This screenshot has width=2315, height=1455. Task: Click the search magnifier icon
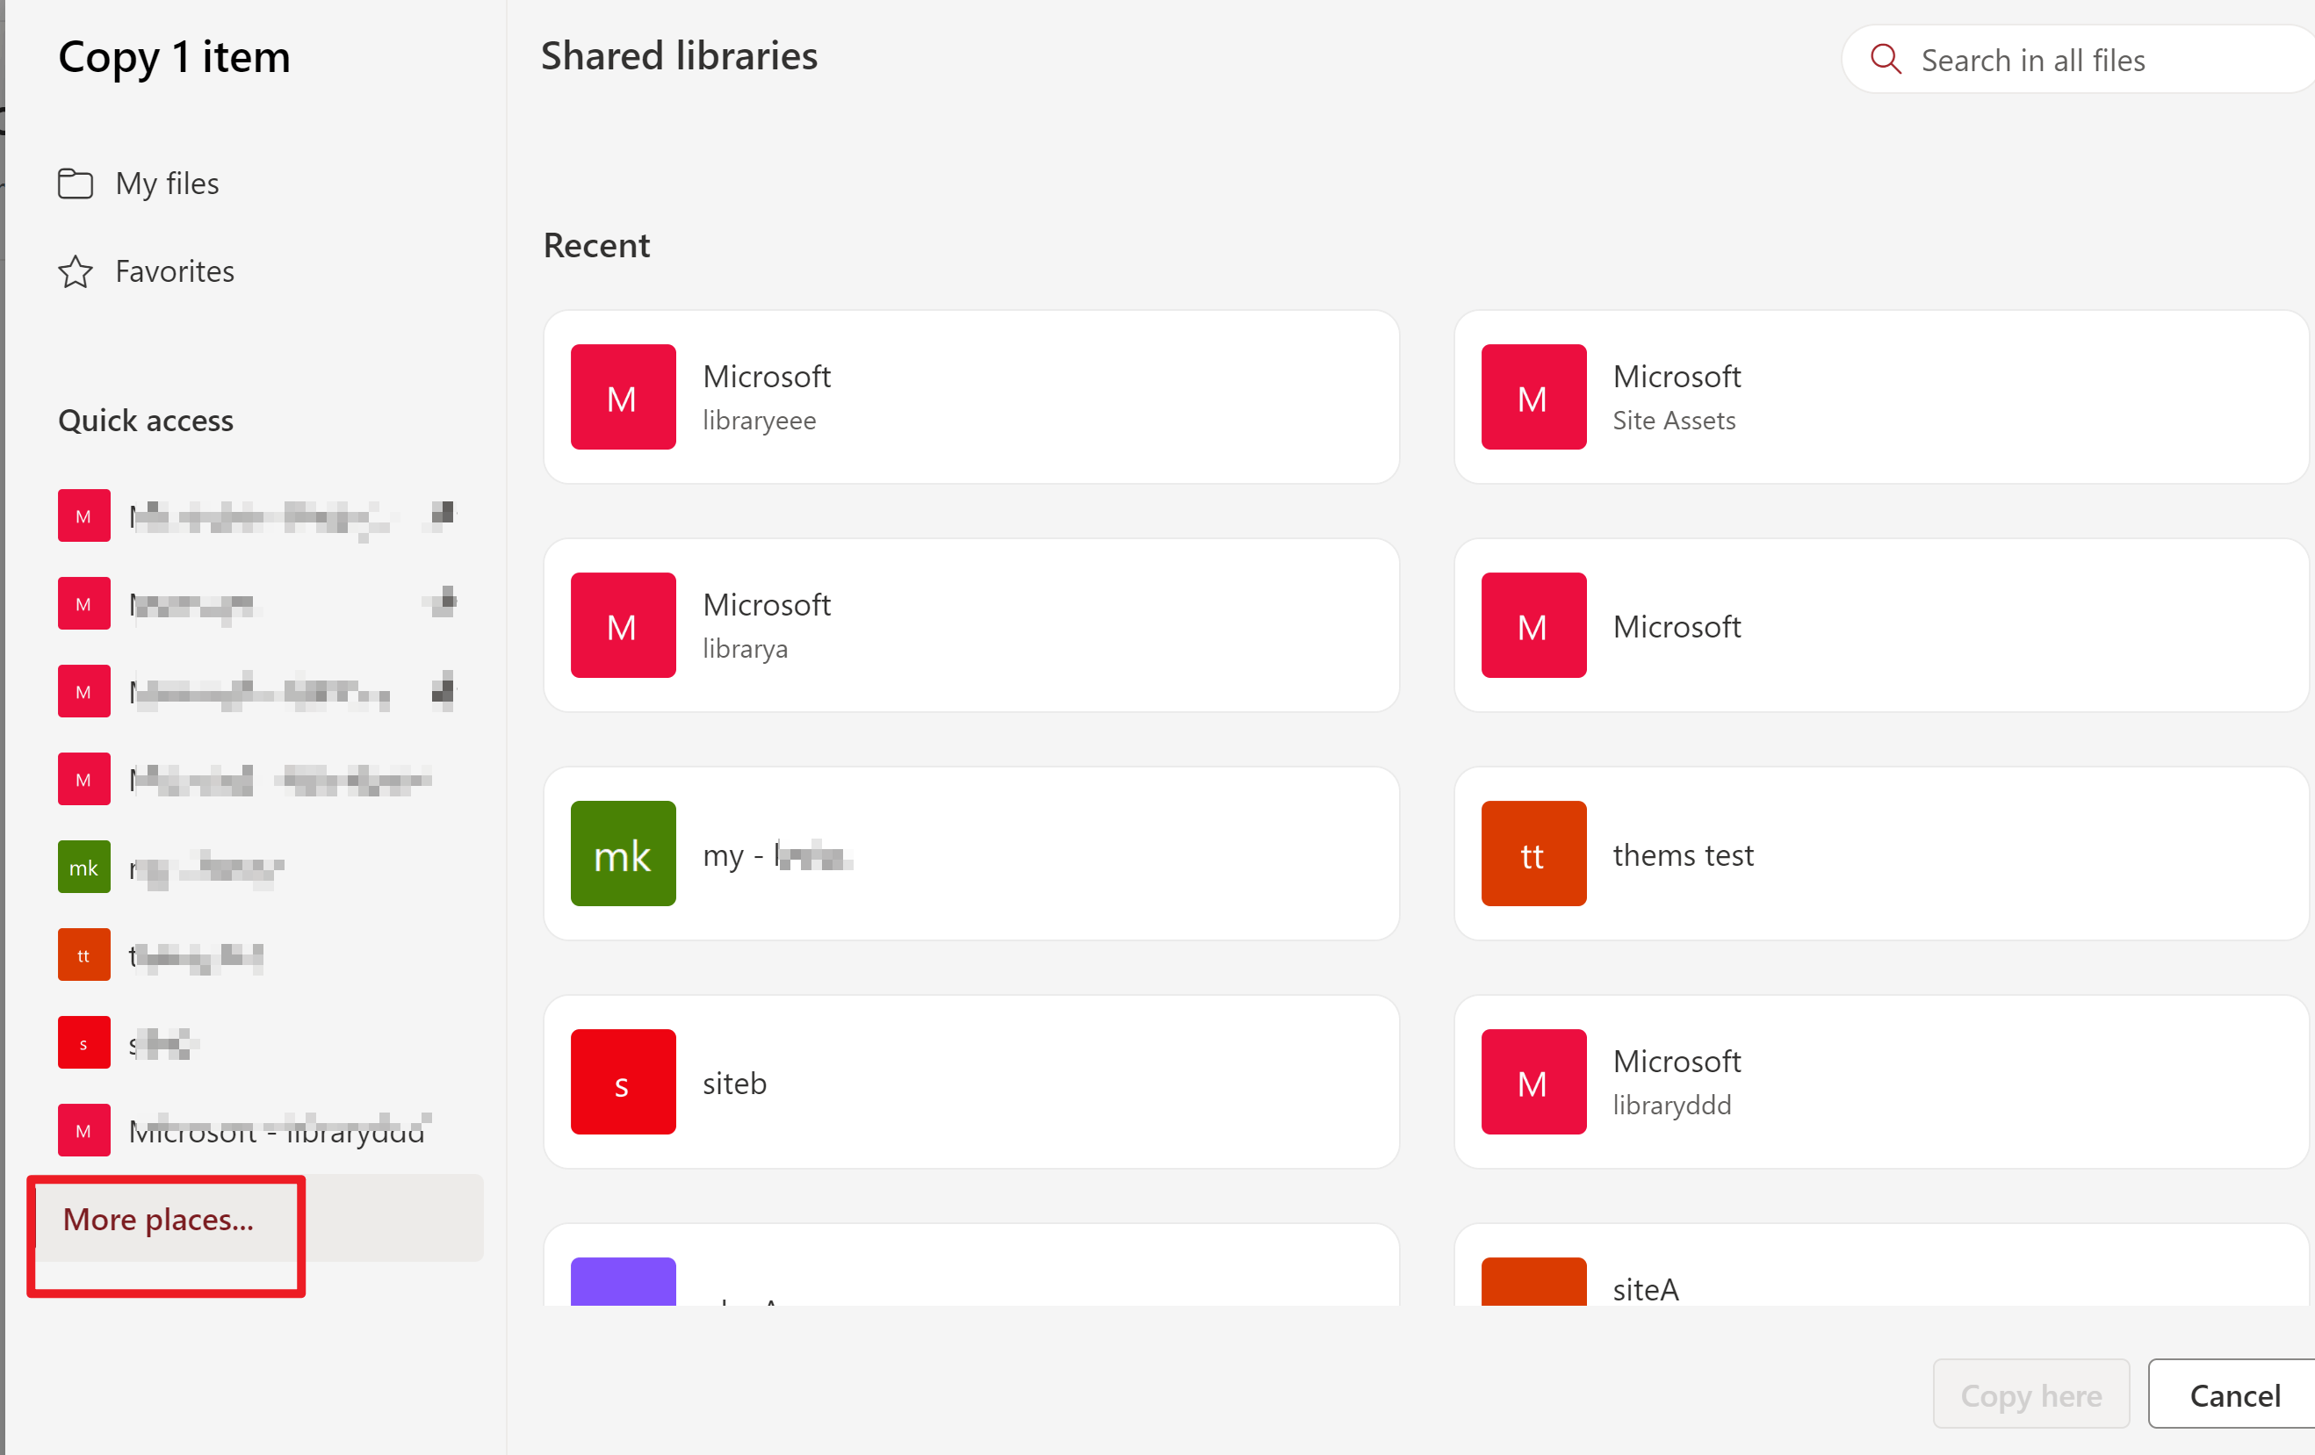tap(1886, 60)
